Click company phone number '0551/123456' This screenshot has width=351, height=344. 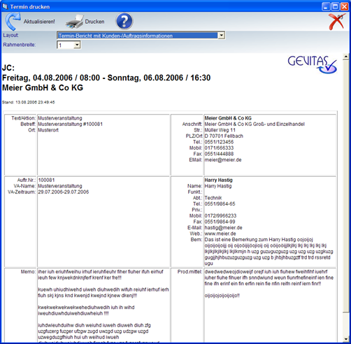coord(219,142)
